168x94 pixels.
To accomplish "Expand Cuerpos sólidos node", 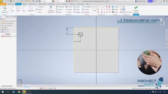I will point(1,23).
